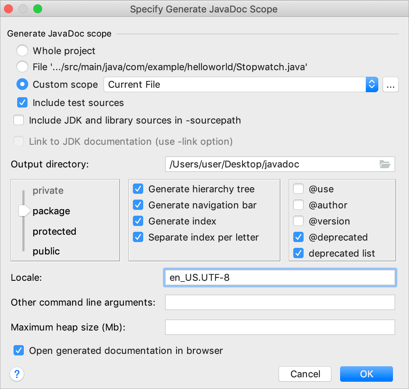
Task: Enable Include JDK and library sources checkbox
Action: click(19, 120)
